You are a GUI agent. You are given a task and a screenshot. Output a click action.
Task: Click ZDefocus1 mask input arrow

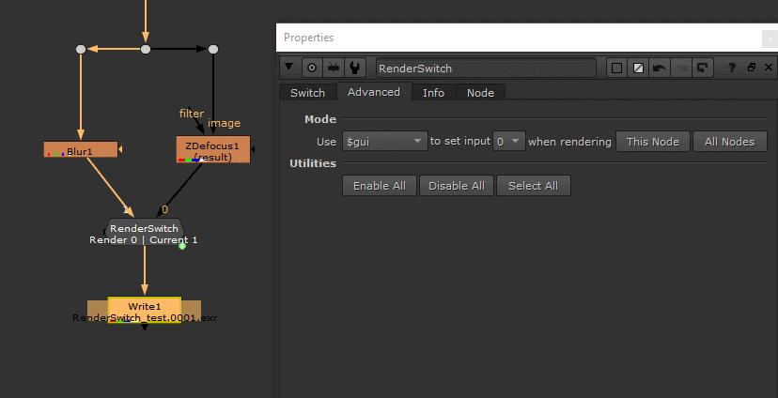point(253,148)
